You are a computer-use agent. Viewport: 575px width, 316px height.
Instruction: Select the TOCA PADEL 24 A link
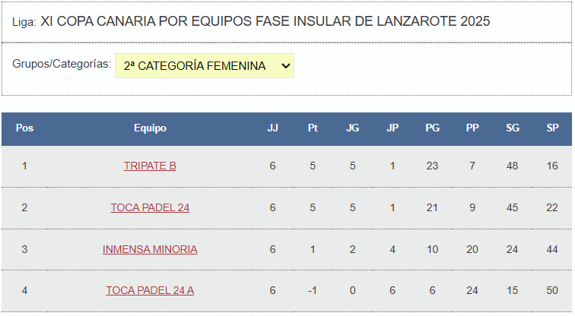pos(150,290)
